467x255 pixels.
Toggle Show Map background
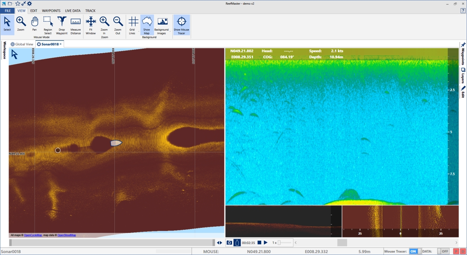pos(147,25)
